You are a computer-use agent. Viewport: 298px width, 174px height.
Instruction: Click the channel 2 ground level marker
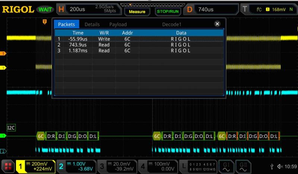click(x=3, y=151)
